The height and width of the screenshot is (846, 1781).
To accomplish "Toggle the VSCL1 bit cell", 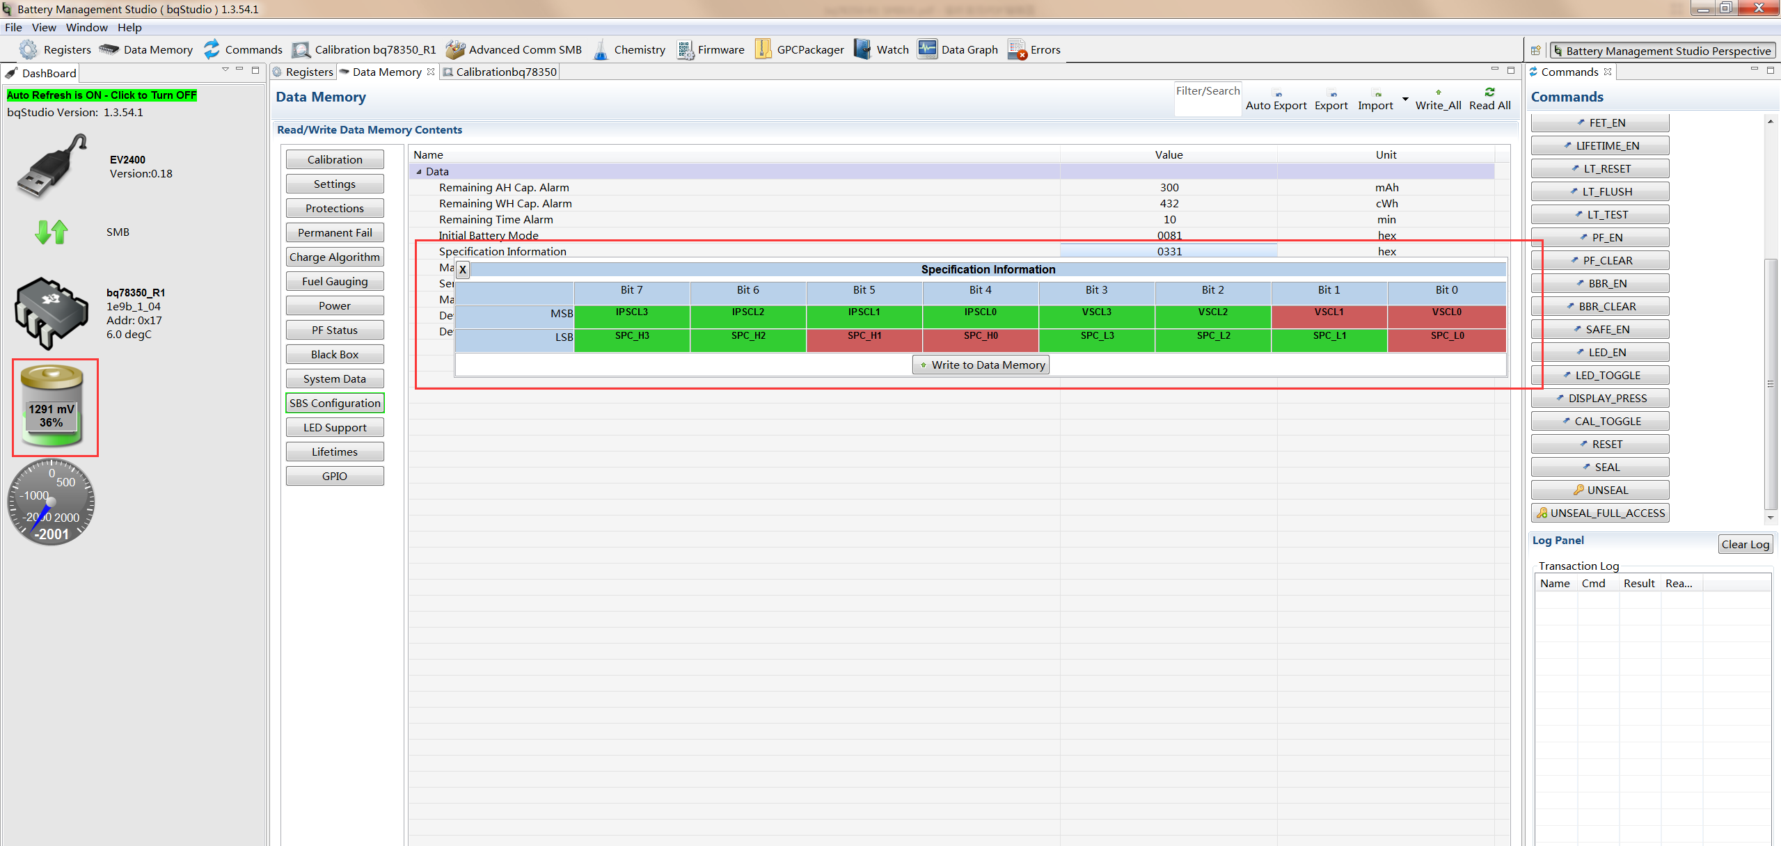I will (1329, 317).
